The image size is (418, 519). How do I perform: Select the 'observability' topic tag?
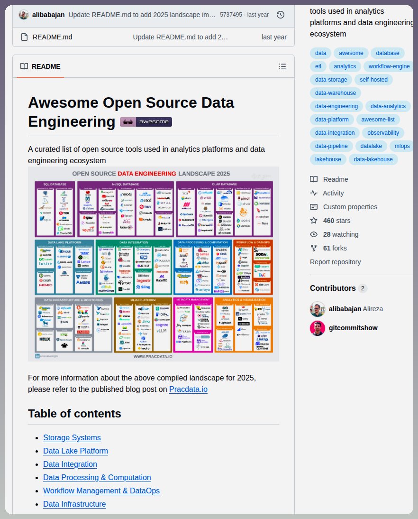pyautogui.click(x=383, y=132)
